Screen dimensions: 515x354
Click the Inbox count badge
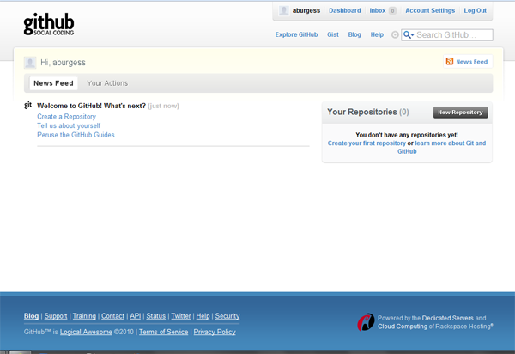coord(392,11)
